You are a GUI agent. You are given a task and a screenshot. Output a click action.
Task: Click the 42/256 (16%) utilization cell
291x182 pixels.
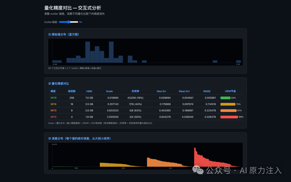135,98
